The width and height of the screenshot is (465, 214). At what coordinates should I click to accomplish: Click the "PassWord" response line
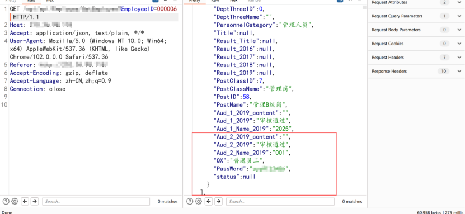[x=252, y=169]
